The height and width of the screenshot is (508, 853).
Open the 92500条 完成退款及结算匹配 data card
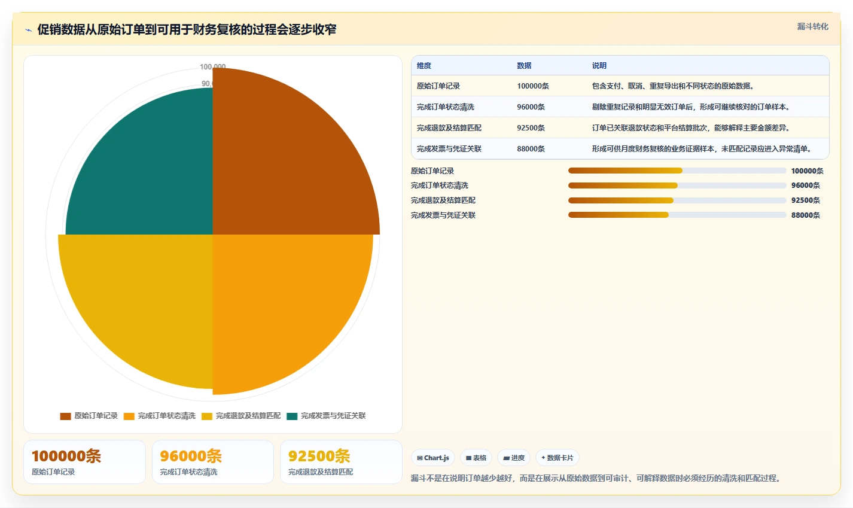[341, 462]
